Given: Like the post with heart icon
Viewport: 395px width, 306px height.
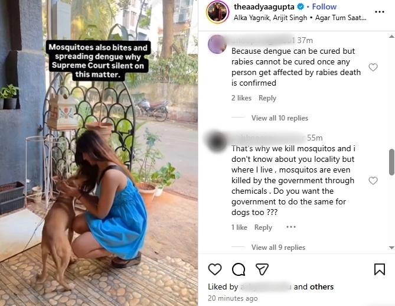Looking at the screenshot, I should point(215,269).
